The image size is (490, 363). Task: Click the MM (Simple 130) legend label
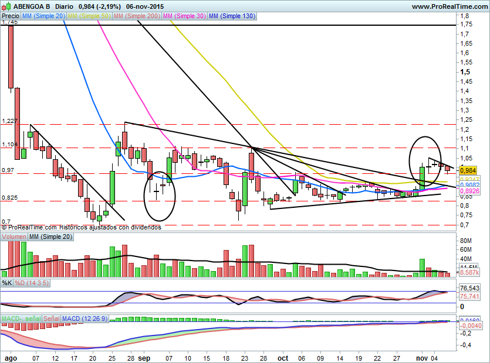coord(232,16)
